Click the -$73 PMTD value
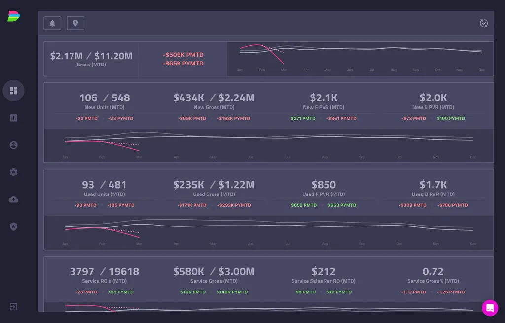The height and width of the screenshot is (323, 505). pos(414,118)
